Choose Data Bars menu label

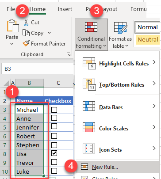click(x=111, y=107)
